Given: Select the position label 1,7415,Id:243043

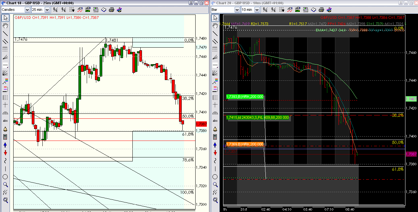Looking at the screenshot, I should (x=257, y=117).
